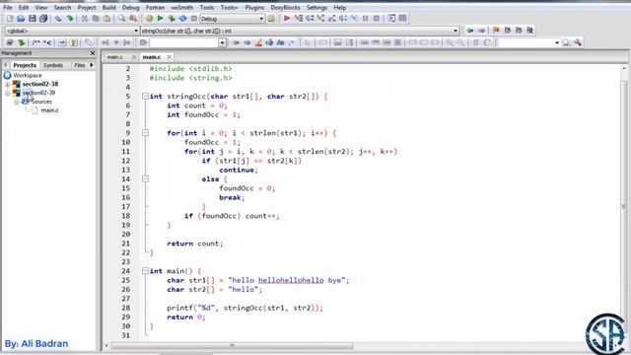Toggle bookmark with the flag icon

pyautogui.click(x=496, y=31)
